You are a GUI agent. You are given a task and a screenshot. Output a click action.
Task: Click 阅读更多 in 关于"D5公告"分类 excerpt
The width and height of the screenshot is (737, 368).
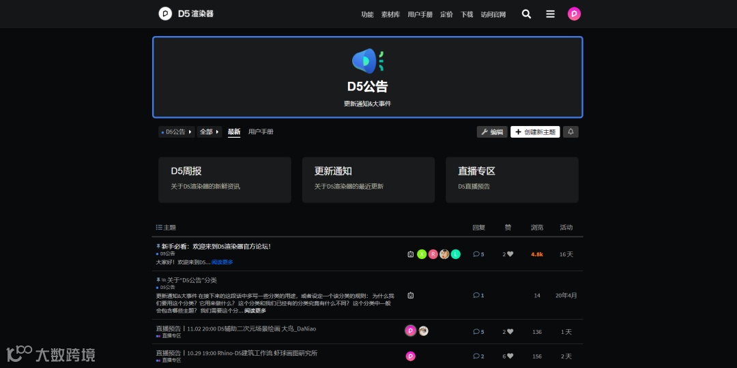[x=255, y=311]
